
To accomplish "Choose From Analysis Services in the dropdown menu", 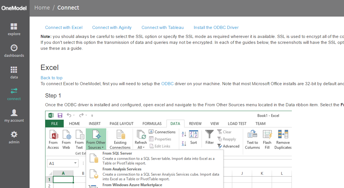I will tap(155, 174).
